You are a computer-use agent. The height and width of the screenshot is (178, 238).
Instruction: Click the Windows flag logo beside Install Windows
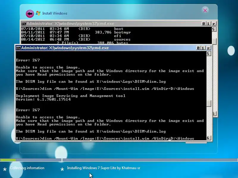point(38,13)
